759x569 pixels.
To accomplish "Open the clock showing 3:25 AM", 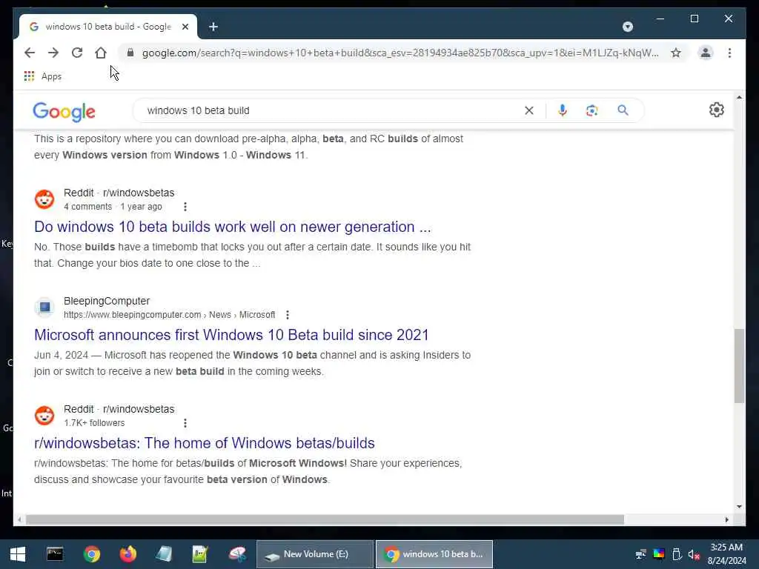I will (726, 554).
